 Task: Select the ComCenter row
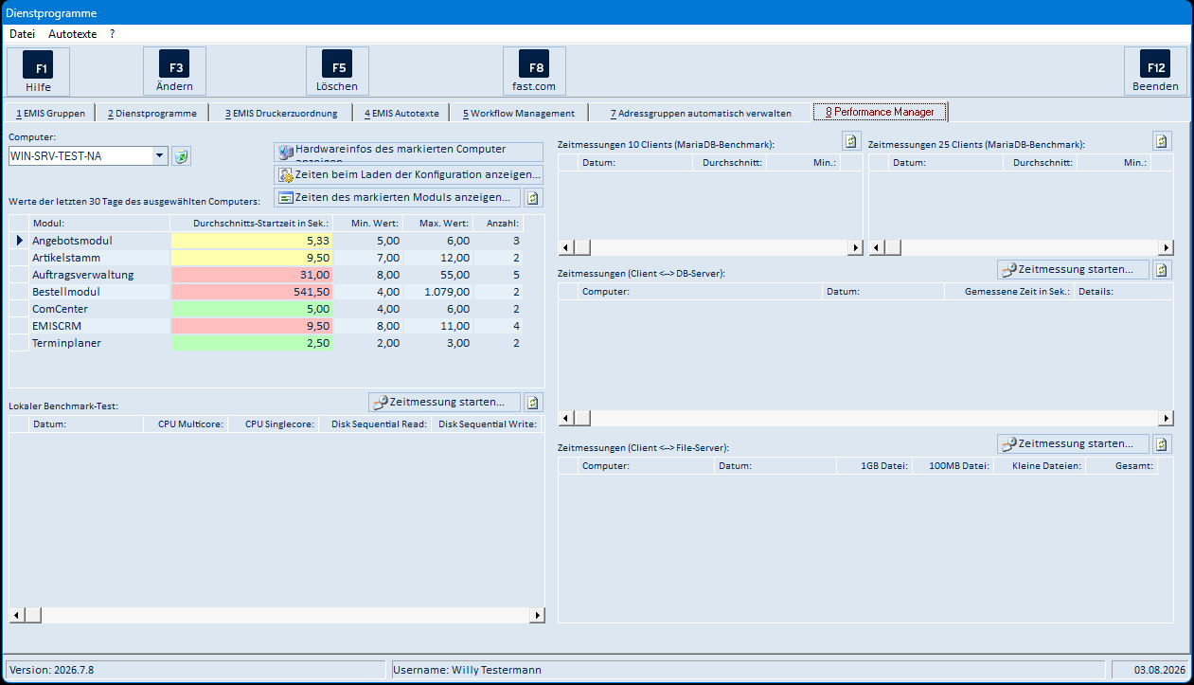[265, 309]
